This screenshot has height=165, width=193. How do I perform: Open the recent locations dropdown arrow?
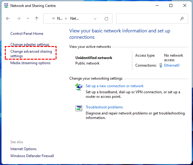click(28, 18)
